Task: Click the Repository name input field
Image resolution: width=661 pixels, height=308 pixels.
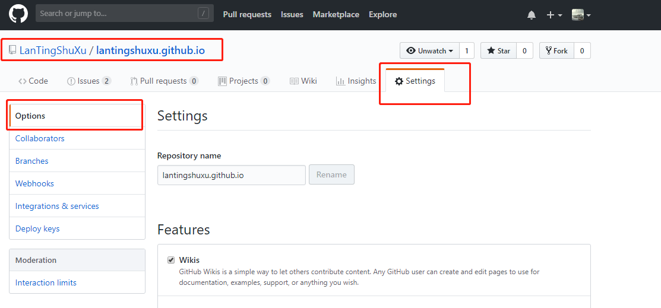Action: [232, 175]
